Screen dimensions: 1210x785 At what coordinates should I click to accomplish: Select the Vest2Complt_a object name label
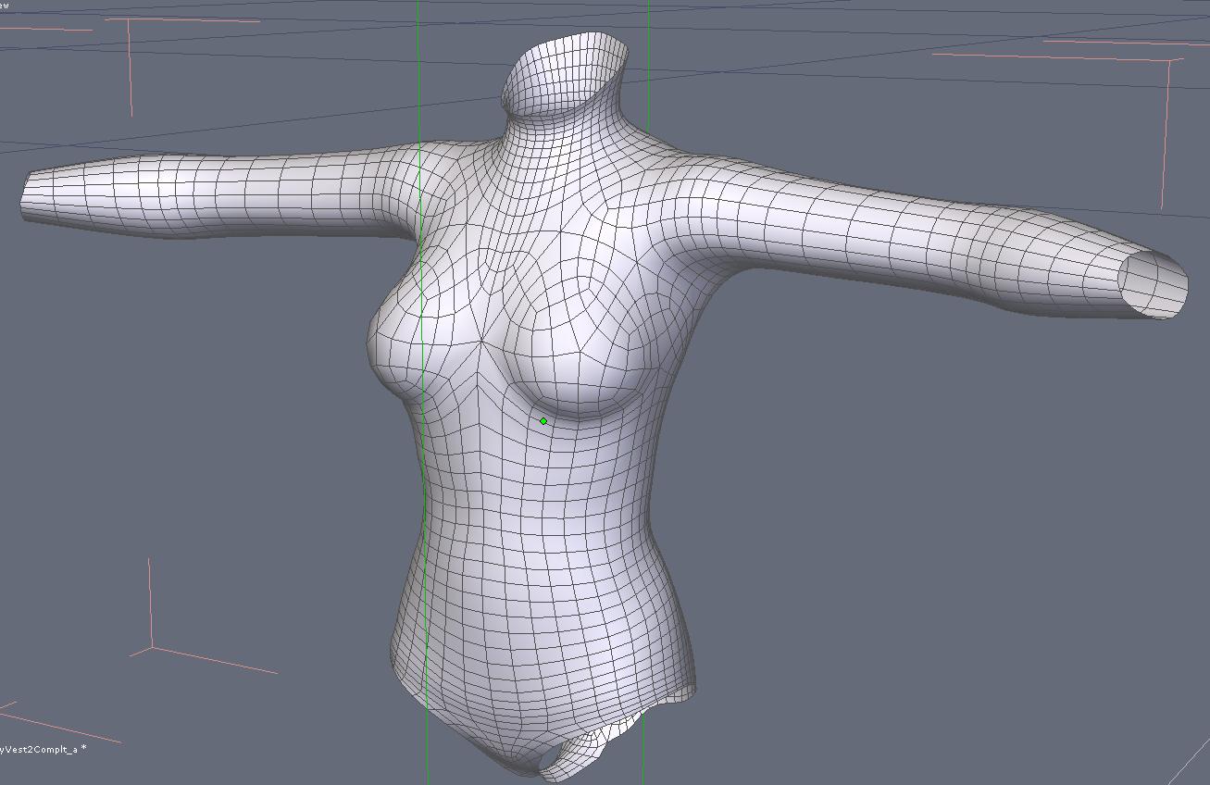42,748
